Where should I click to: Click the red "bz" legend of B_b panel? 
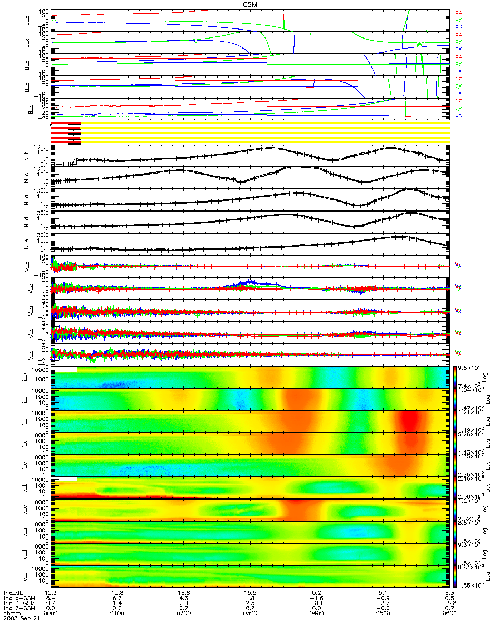[x=458, y=12]
